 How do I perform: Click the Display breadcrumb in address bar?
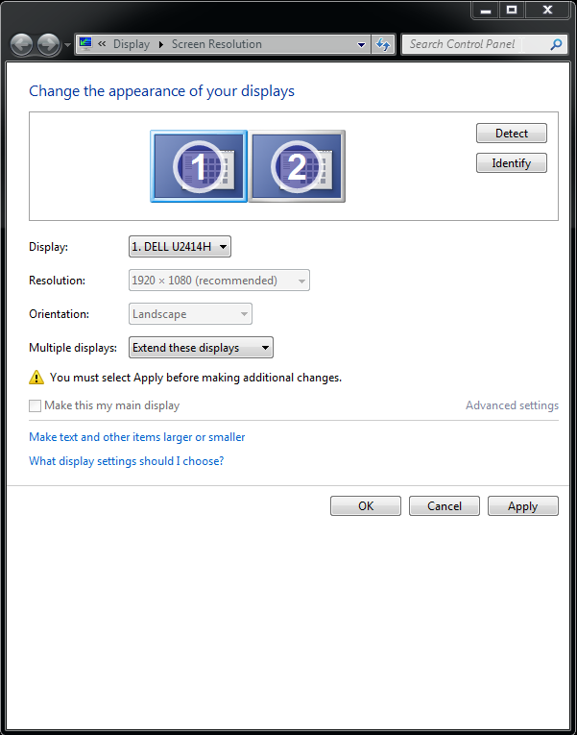(x=132, y=44)
